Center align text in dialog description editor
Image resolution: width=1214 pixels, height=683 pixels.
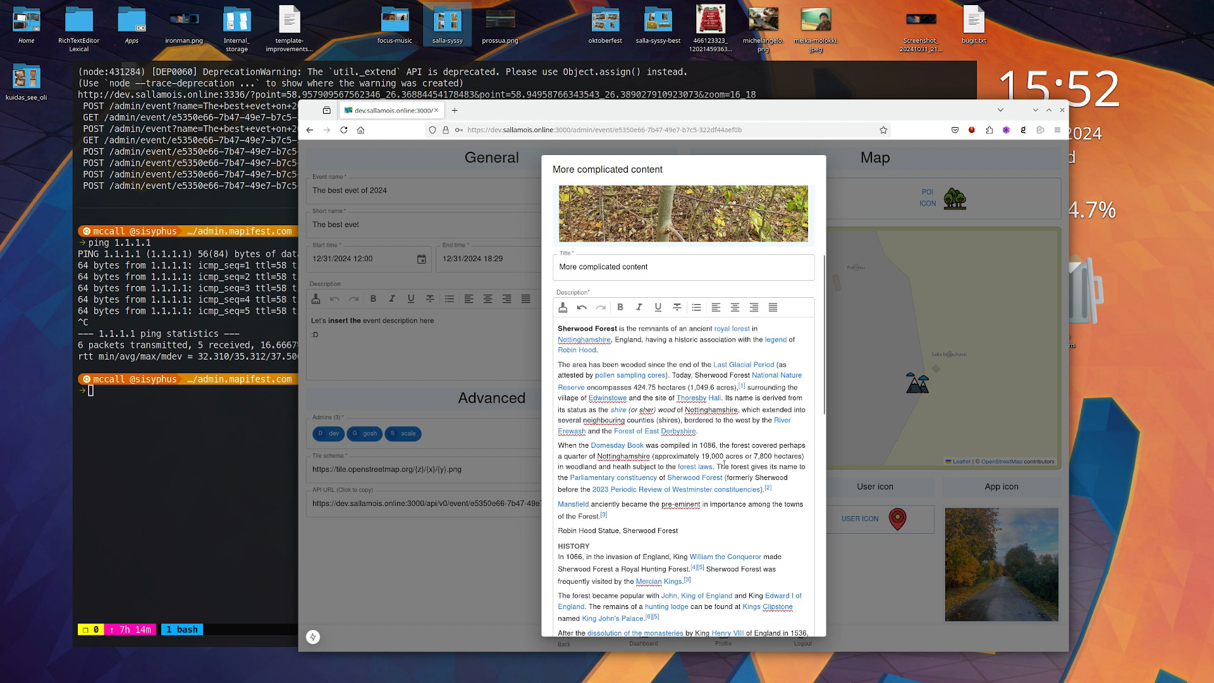pos(735,307)
